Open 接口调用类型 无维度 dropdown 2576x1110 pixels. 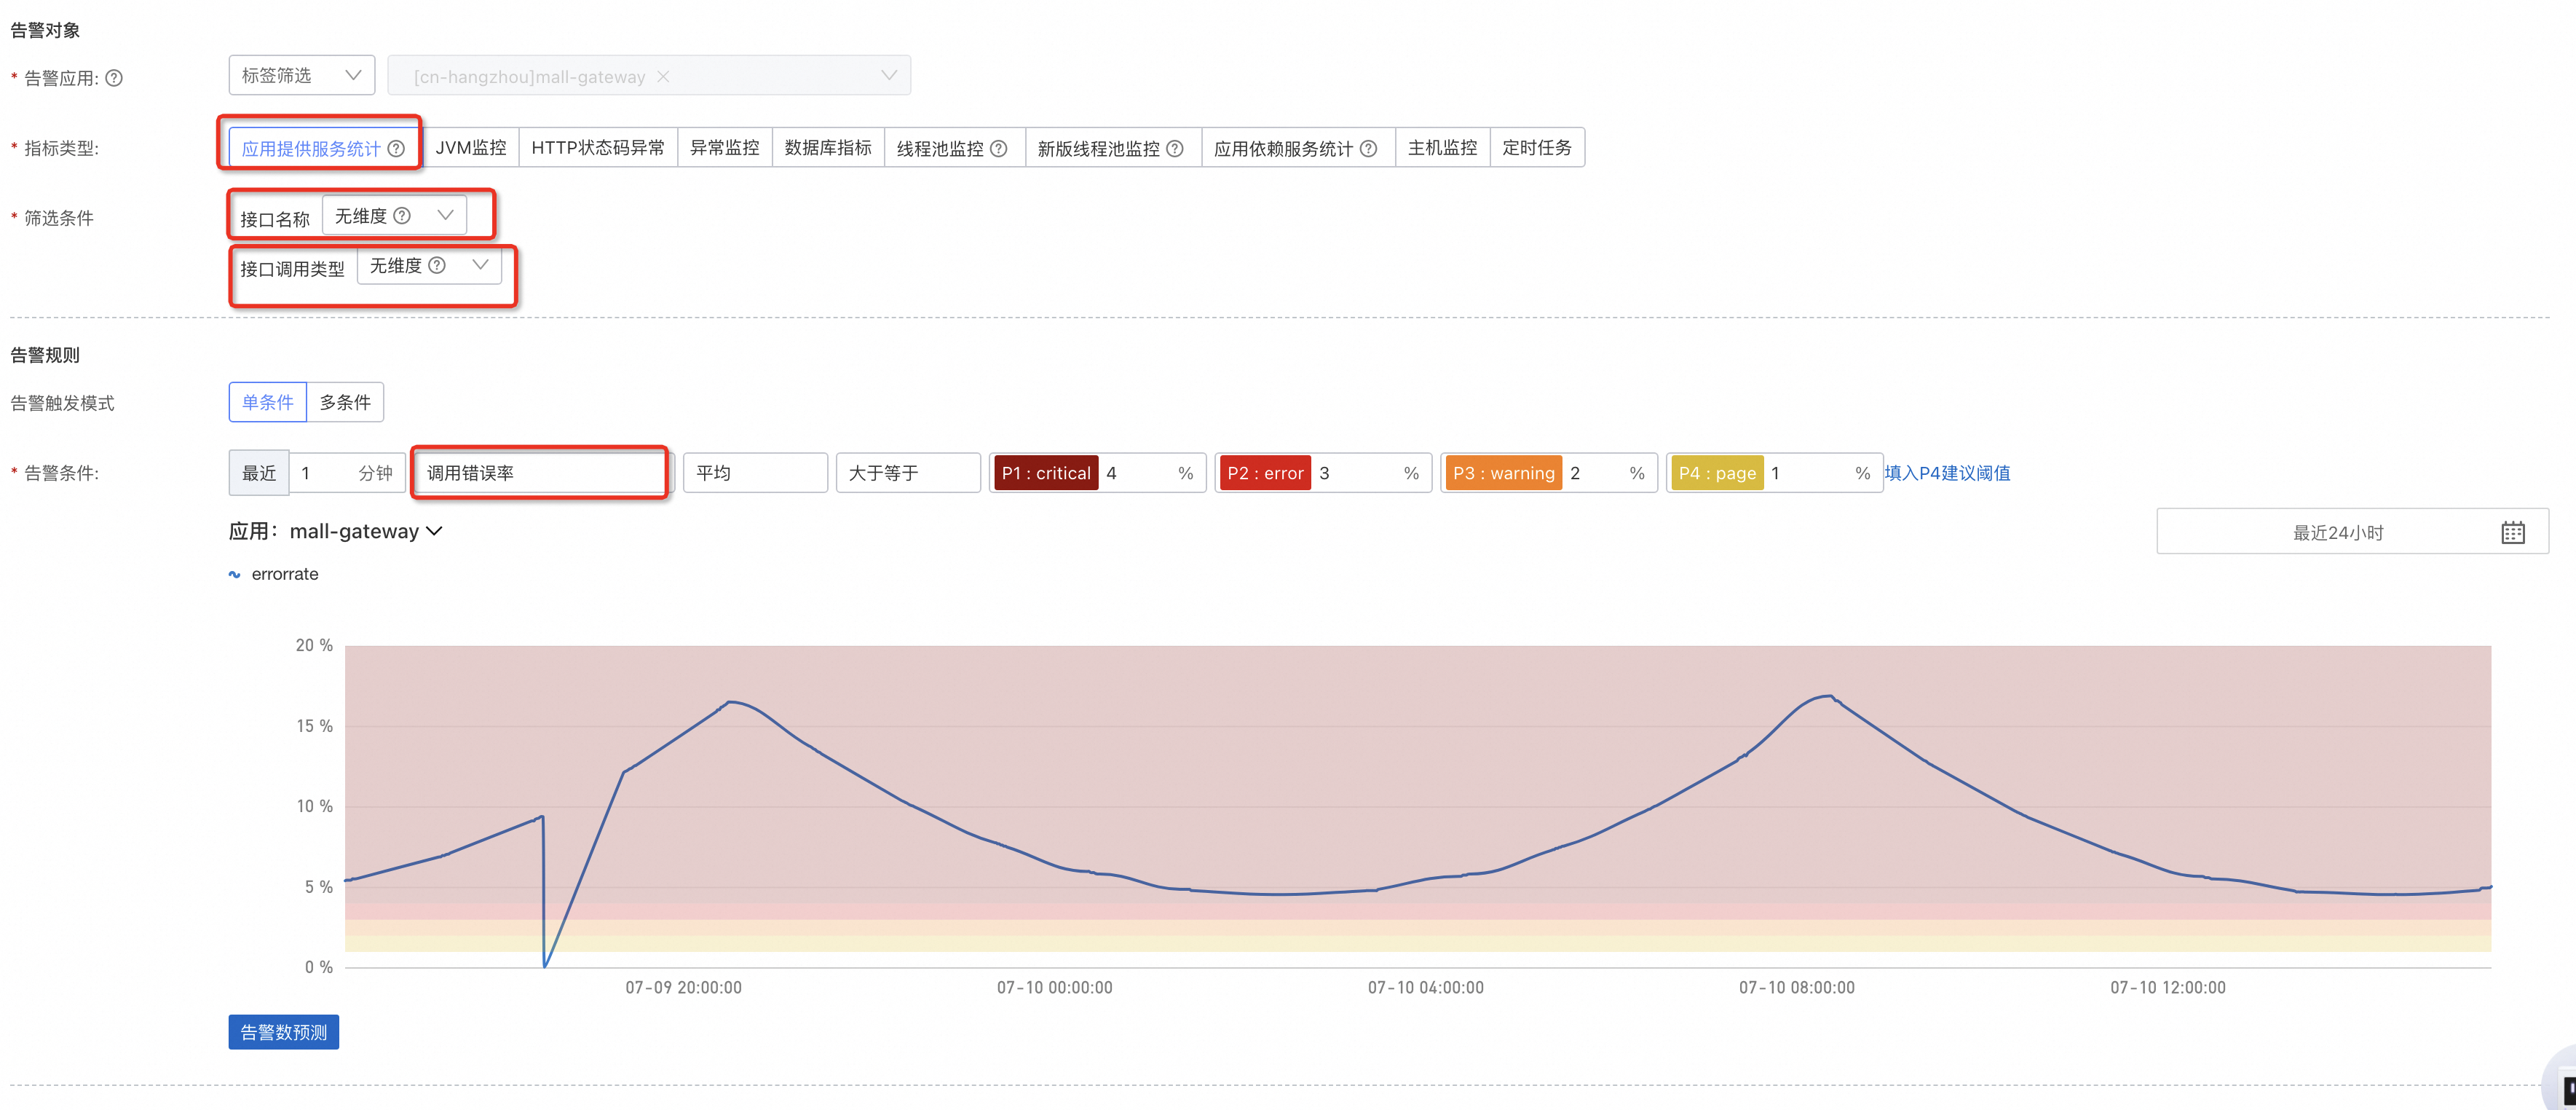click(x=429, y=266)
